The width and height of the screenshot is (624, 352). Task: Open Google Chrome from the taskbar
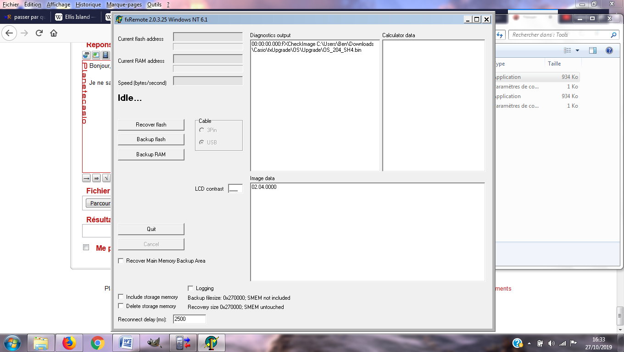[x=97, y=342]
